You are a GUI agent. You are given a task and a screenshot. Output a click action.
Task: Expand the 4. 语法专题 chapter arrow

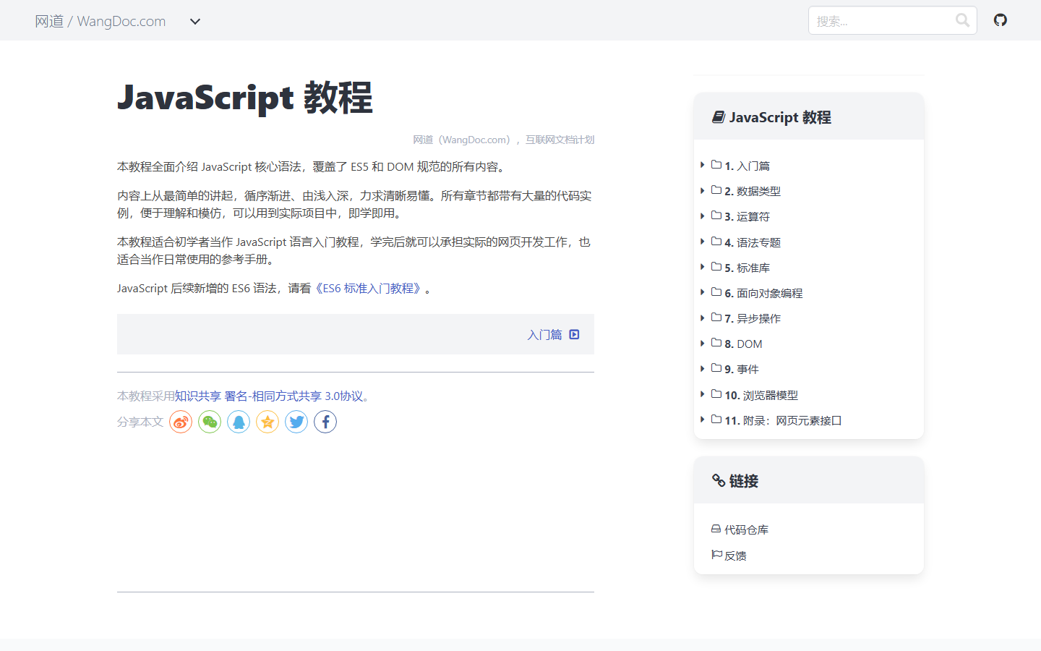703,242
